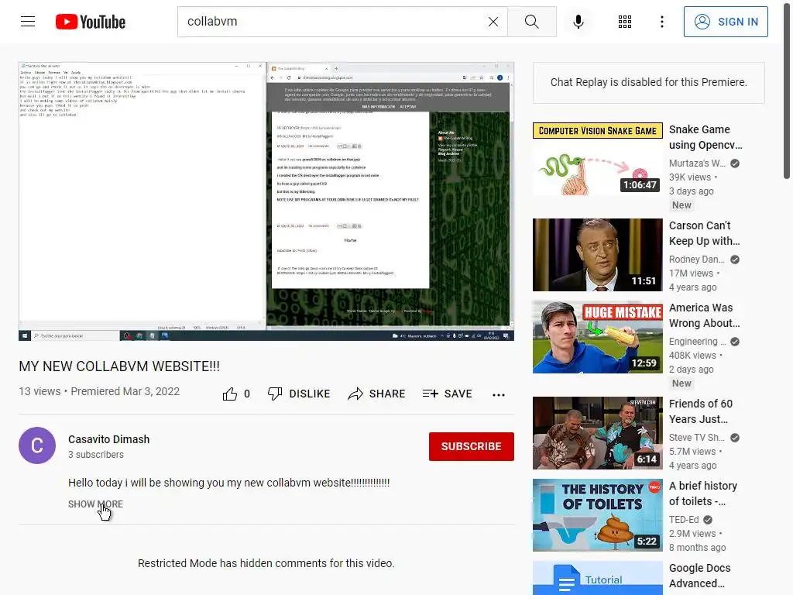The height and width of the screenshot is (595, 793).
Task: Click the page vertical scrollbar
Action: coord(787,90)
